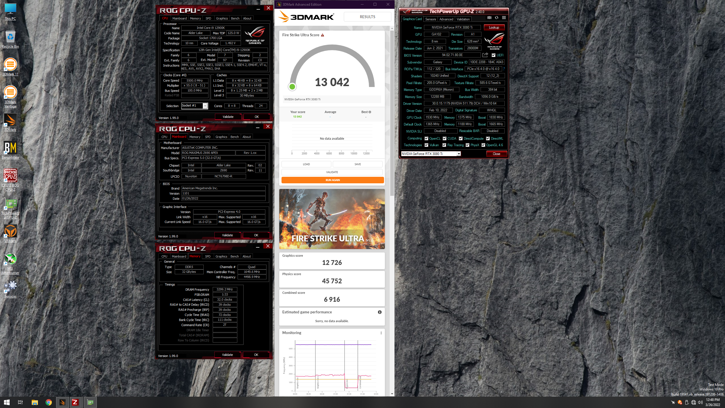This screenshot has width=725, height=408.
Task: Open the Graphics tab in the middle CPU-Z window
Action: pos(221,137)
